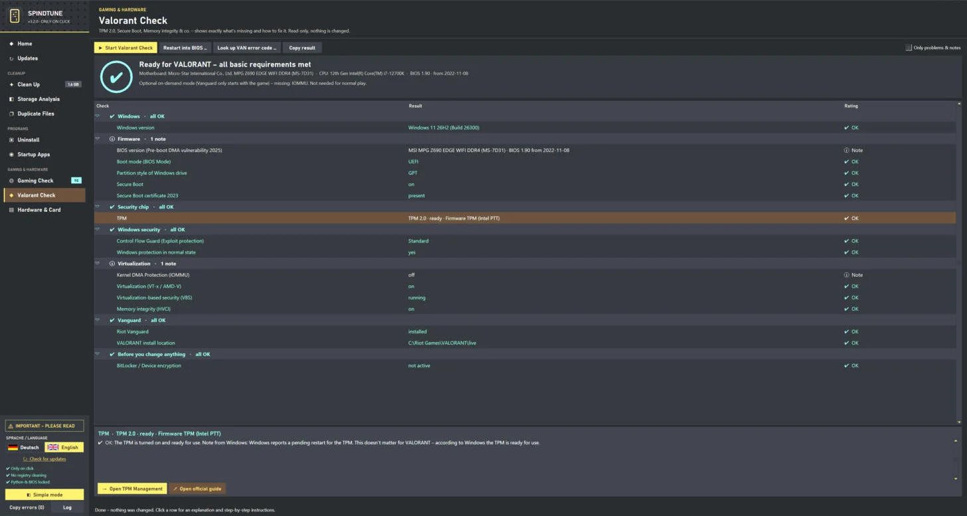Image resolution: width=967 pixels, height=516 pixels.
Task: Click the Updates refresh icon
Action: 11,58
